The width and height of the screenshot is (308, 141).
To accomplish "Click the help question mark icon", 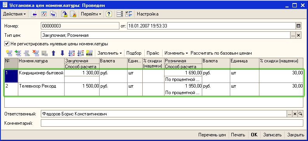I will click(x=109, y=14).
